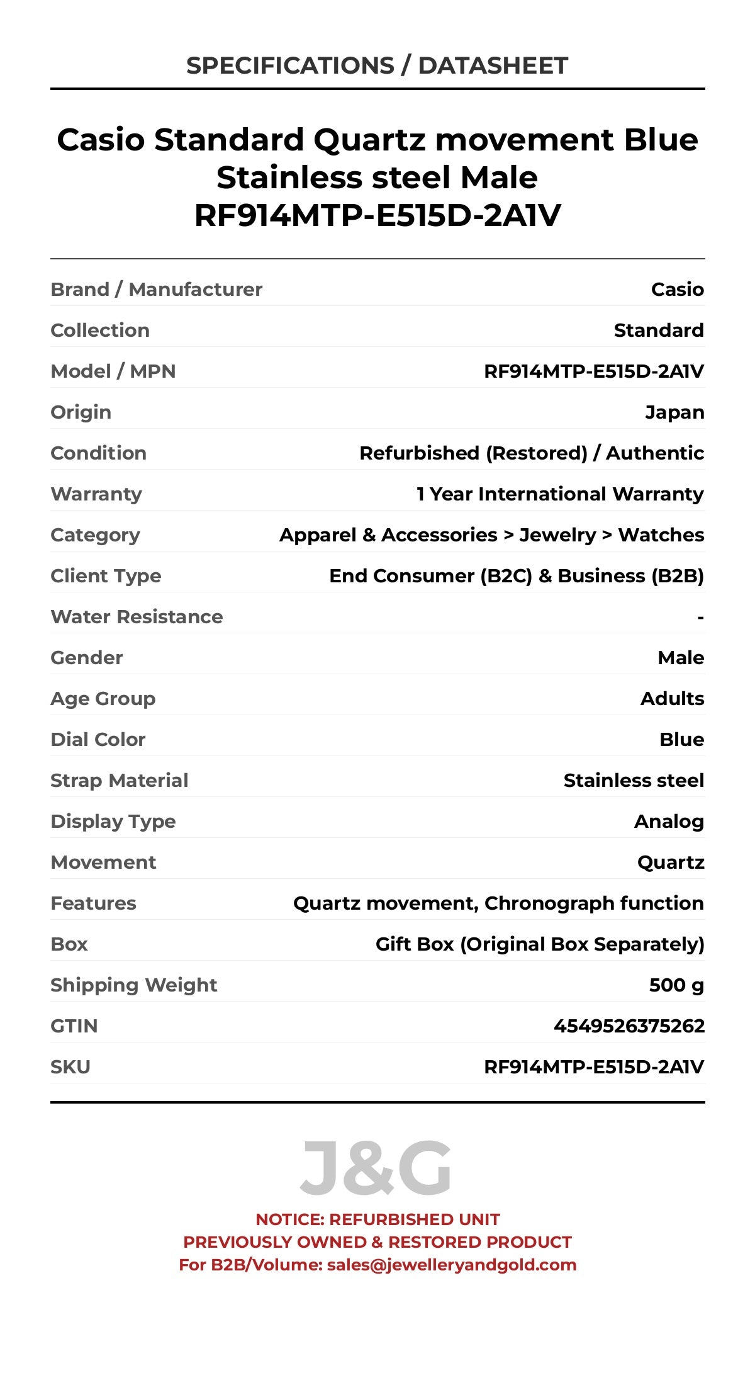Click the End Consumer (B2C) & Business (B2B) value
The width and height of the screenshot is (755, 1385).
coord(516,576)
